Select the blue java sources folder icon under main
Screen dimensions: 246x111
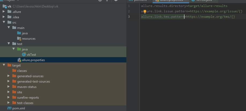(19, 33)
